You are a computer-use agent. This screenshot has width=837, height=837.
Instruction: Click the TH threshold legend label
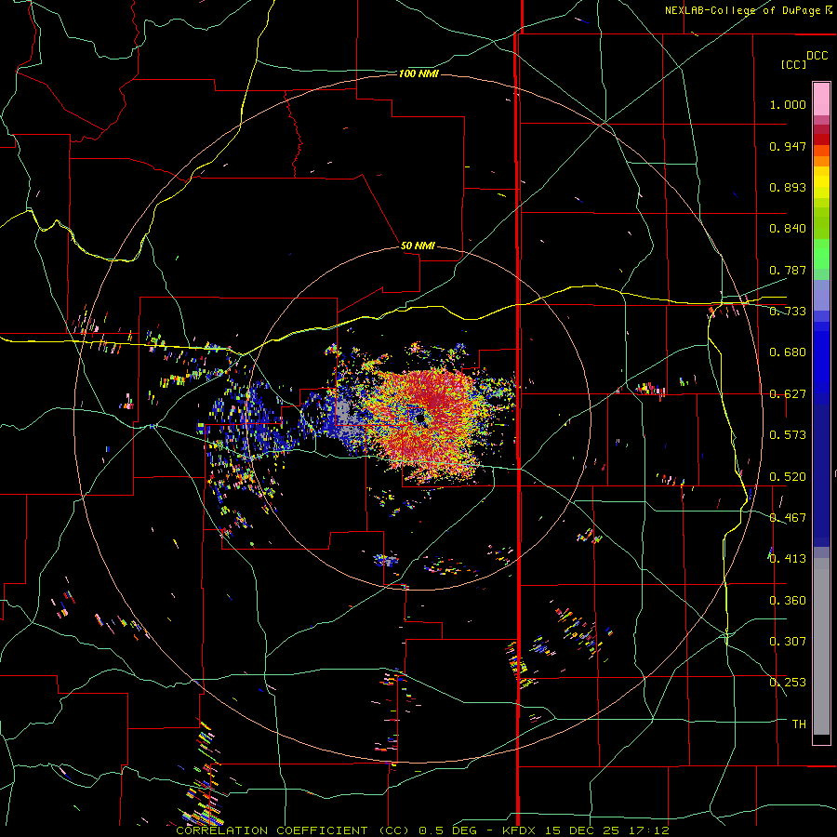799,724
